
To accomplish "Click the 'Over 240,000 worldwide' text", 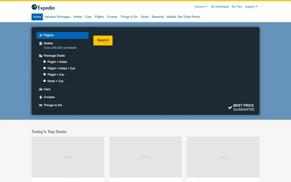I will (x=60, y=48).
